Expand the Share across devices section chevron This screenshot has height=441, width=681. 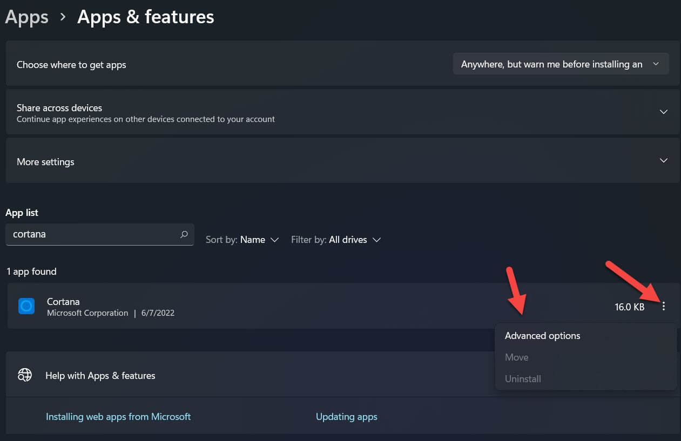(x=664, y=112)
